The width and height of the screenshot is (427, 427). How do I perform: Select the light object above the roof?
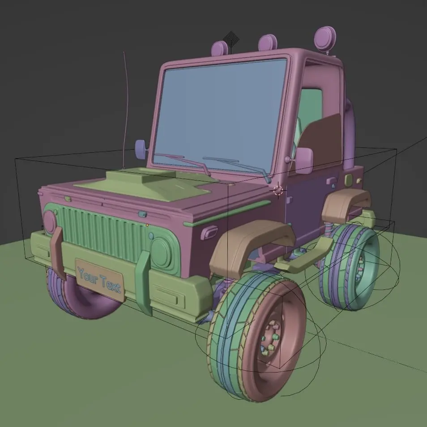coord(231,40)
